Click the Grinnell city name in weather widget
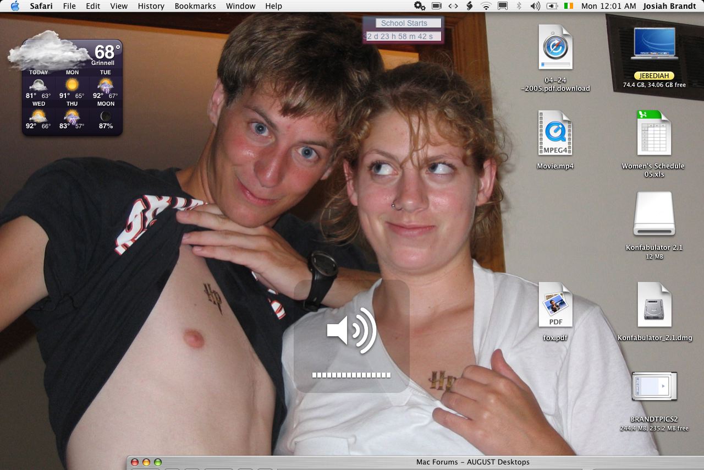The width and height of the screenshot is (704, 470). [x=103, y=63]
